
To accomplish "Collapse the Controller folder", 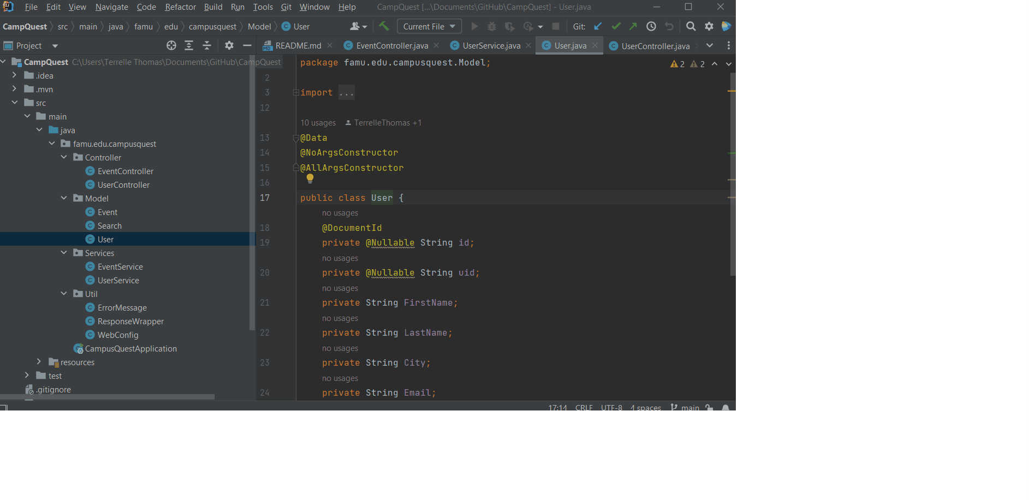I will [x=64, y=157].
